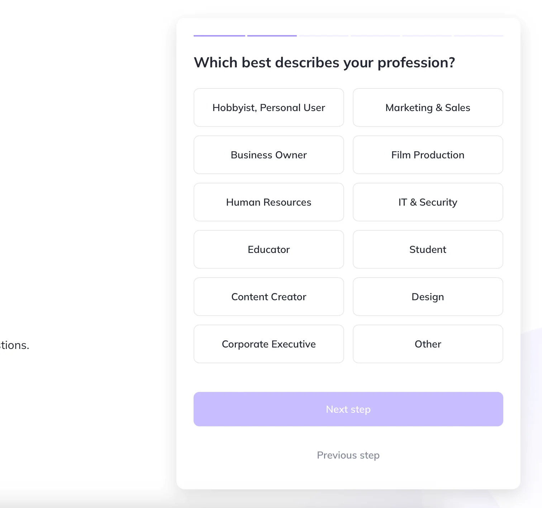Select IT & Security profession
Viewport: 542px width, 508px height.
tap(428, 202)
